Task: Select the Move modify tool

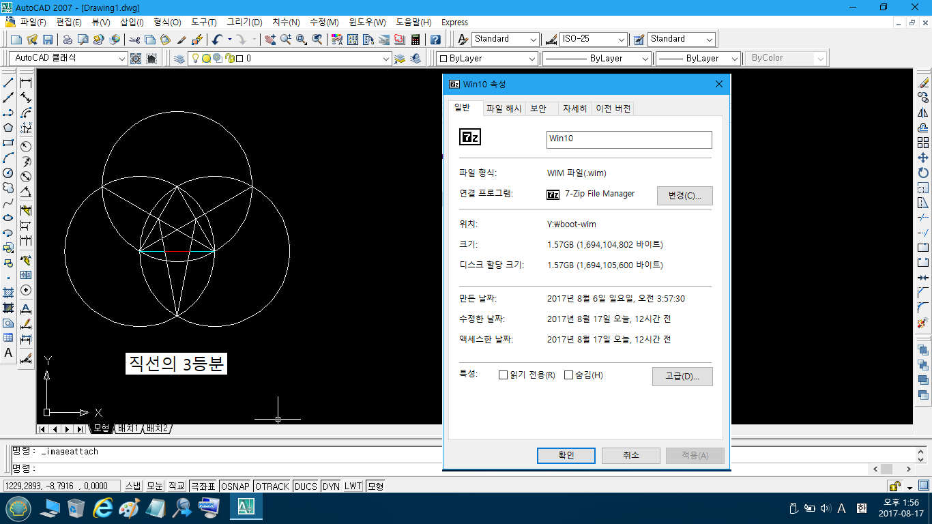Action: pyautogui.click(x=923, y=158)
